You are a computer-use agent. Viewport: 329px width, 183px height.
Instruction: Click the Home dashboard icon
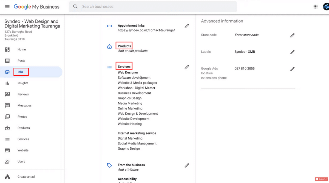(x=7, y=49)
